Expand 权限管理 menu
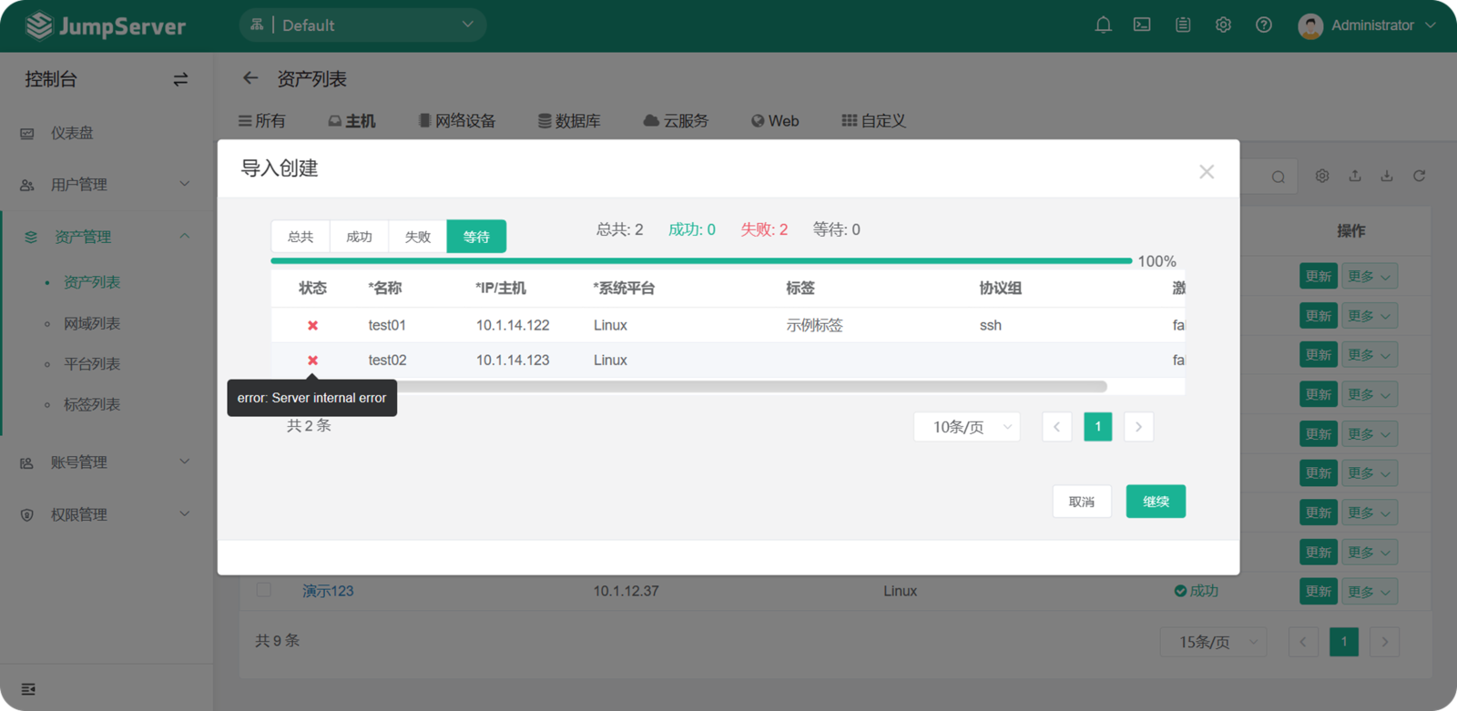Screen dimensions: 1457x711 tap(107, 514)
